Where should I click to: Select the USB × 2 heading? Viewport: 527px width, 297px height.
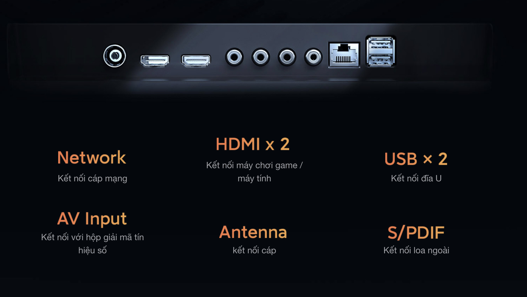pyautogui.click(x=416, y=159)
